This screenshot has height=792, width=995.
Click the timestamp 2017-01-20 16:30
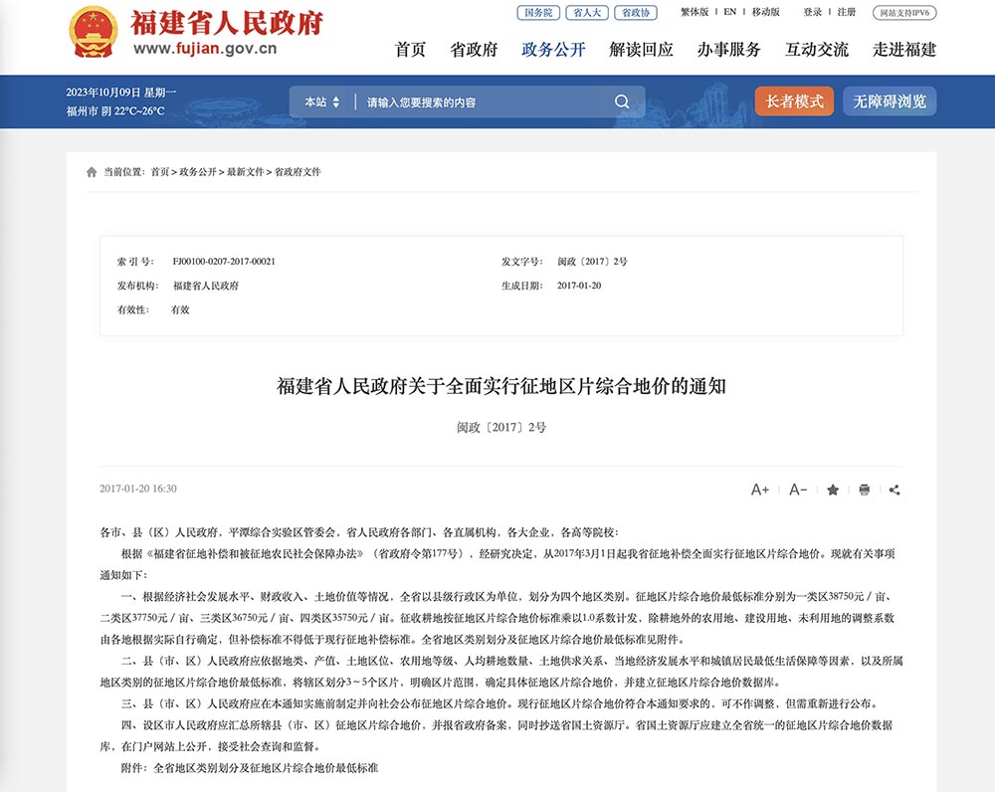tap(138, 489)
